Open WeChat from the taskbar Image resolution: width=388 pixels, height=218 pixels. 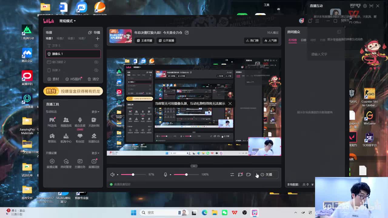(x=224, y=213)
